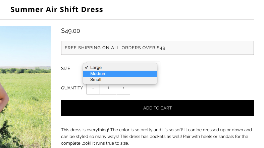Click the product description paragraph

click(157, 136)
